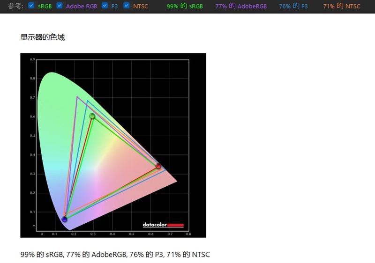Viewport: 375px width, 263px height.
Task: Toggle the Adobe RGB checkbox
Action: (60, 6)
